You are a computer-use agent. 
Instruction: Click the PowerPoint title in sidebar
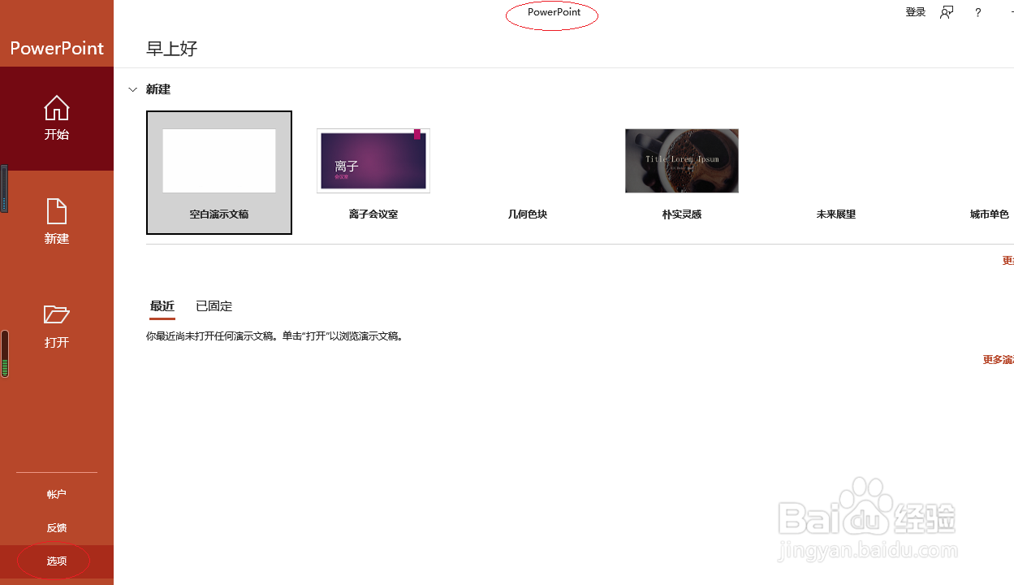57,48
